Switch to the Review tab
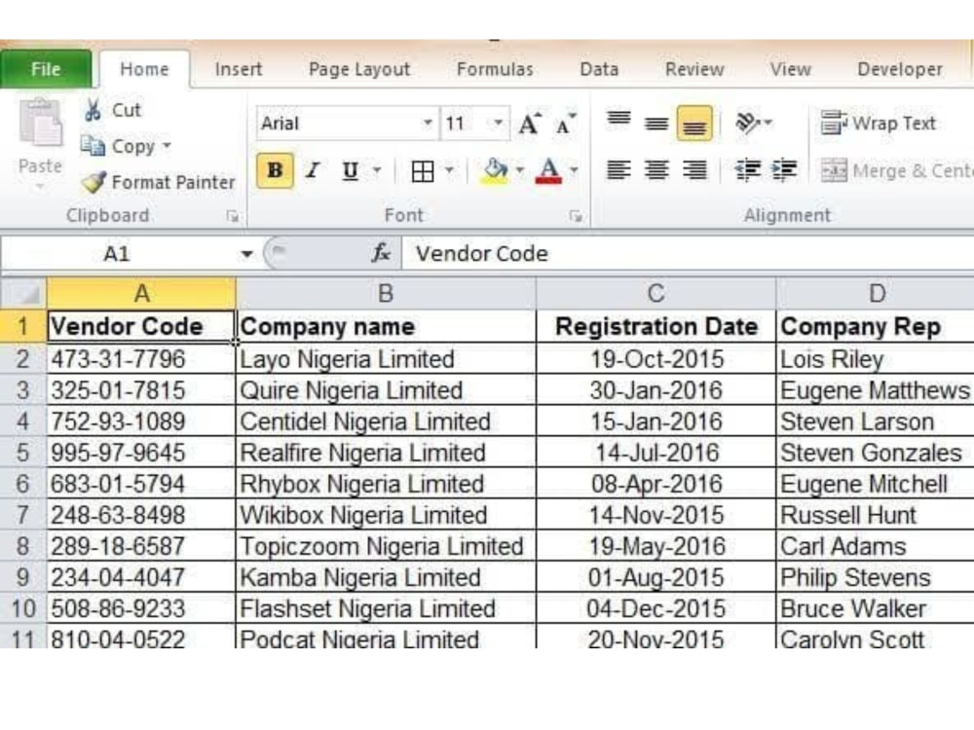Screen dimensions: 974x730 click(694, 69)
